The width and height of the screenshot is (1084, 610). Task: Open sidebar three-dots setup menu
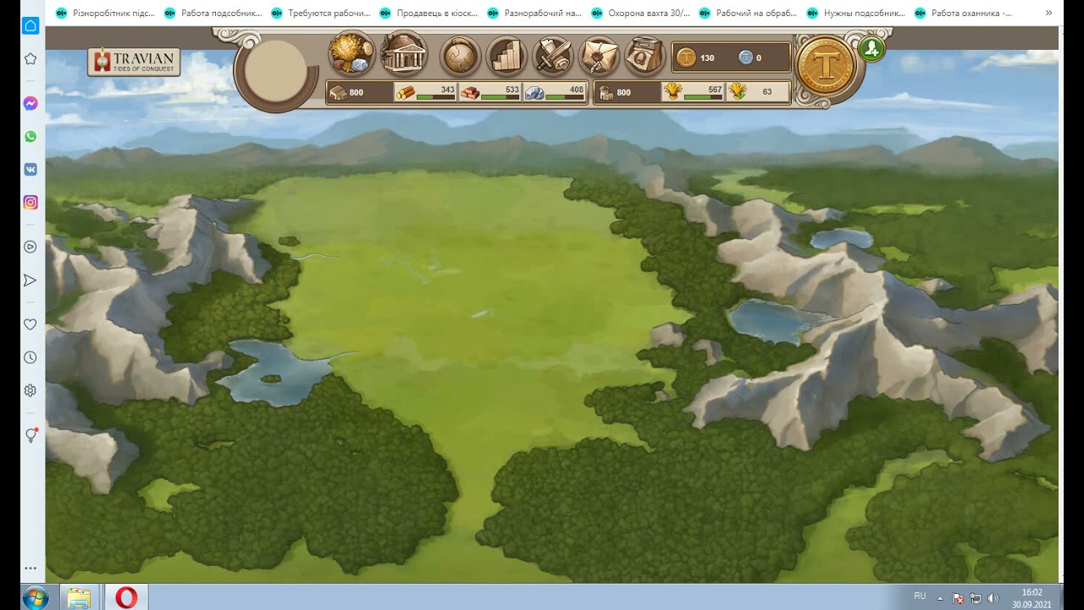click(x=30, y=568)
